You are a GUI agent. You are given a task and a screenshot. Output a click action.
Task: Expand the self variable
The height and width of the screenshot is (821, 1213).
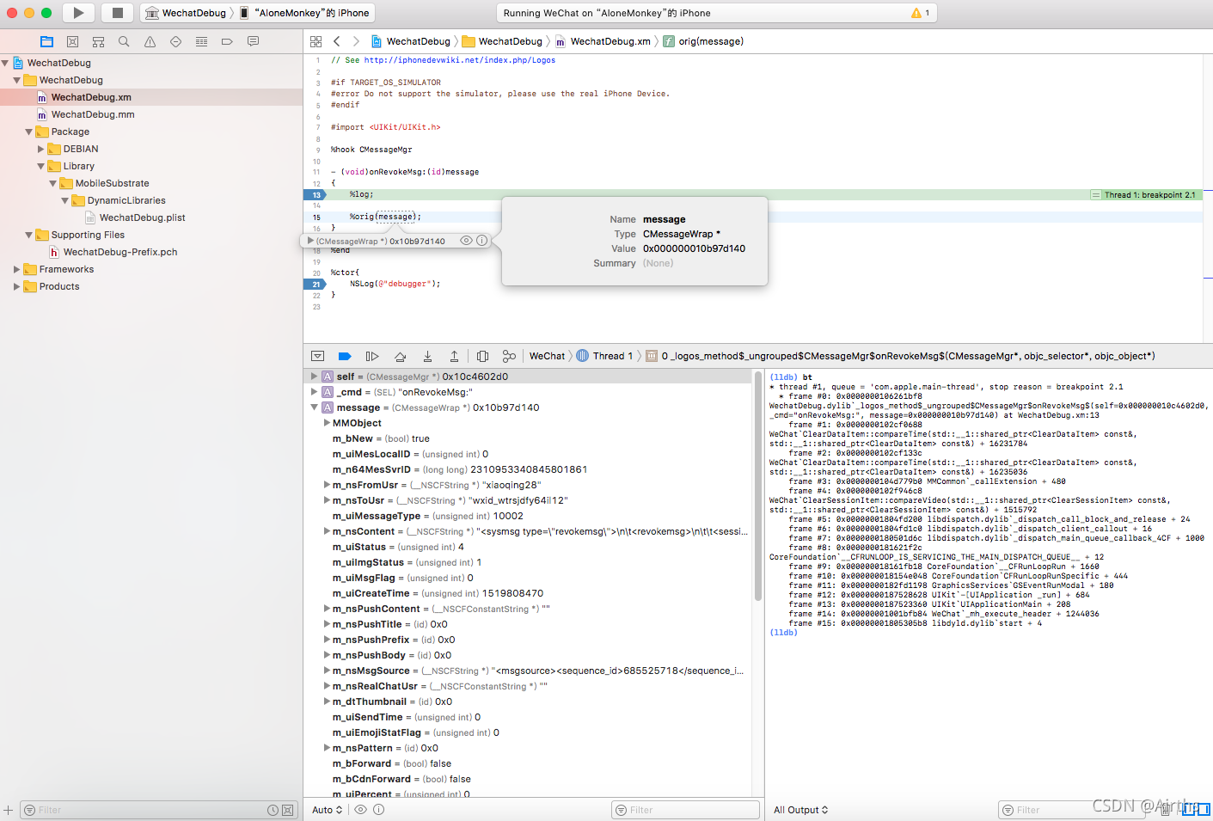tap(314, 377)
